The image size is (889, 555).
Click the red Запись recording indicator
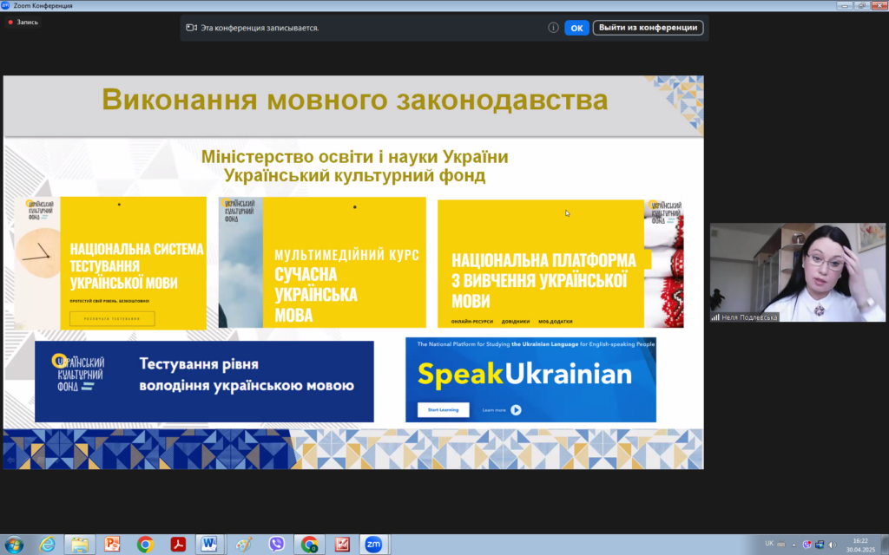(x=23, y=22)
